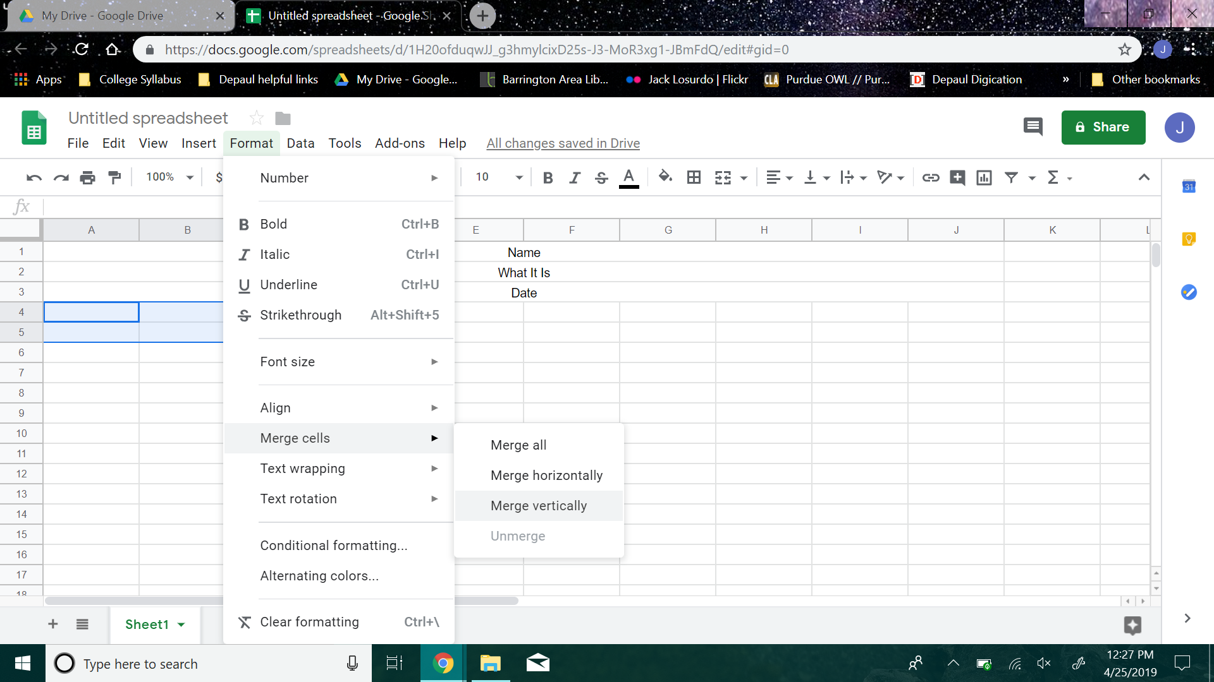Click the summation Sigma icon
1214x682 pixels.
1053,177
